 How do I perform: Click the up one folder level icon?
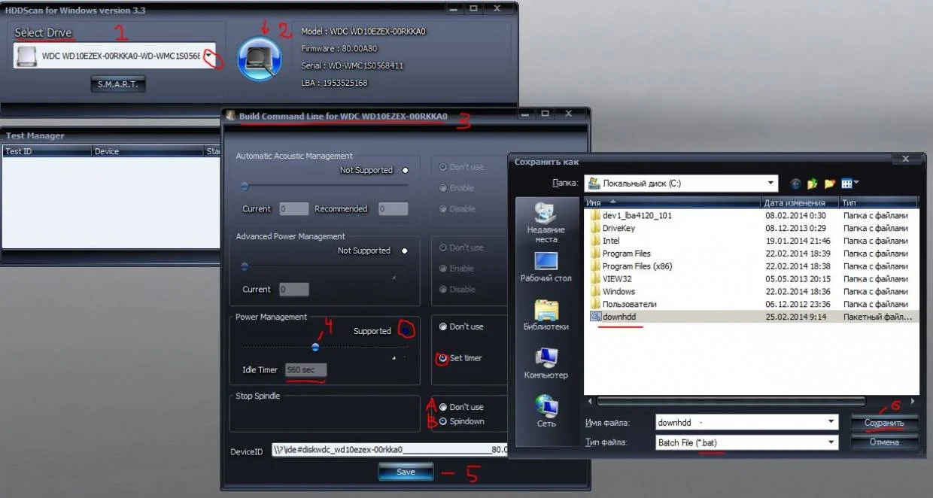813,183
